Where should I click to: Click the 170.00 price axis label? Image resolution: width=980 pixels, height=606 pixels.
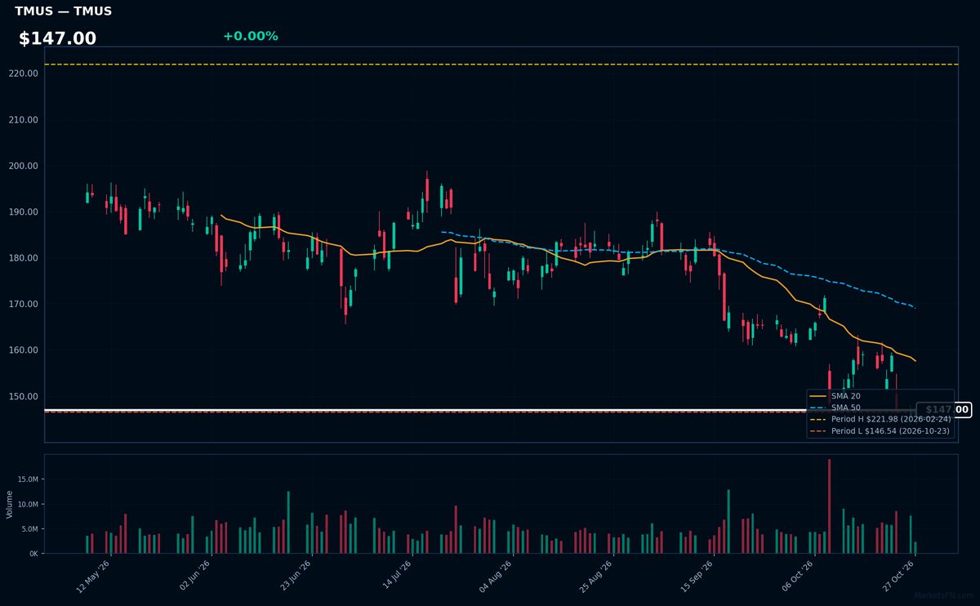click(x=24, y=305)
